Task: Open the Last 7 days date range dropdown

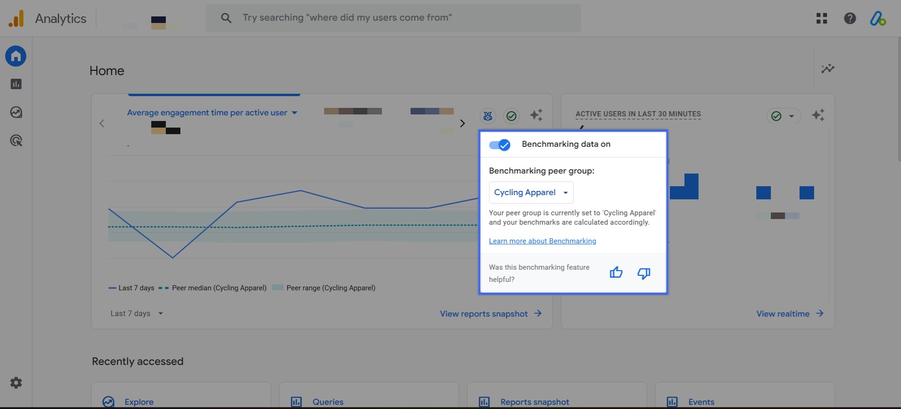Action: click(137, 313)
